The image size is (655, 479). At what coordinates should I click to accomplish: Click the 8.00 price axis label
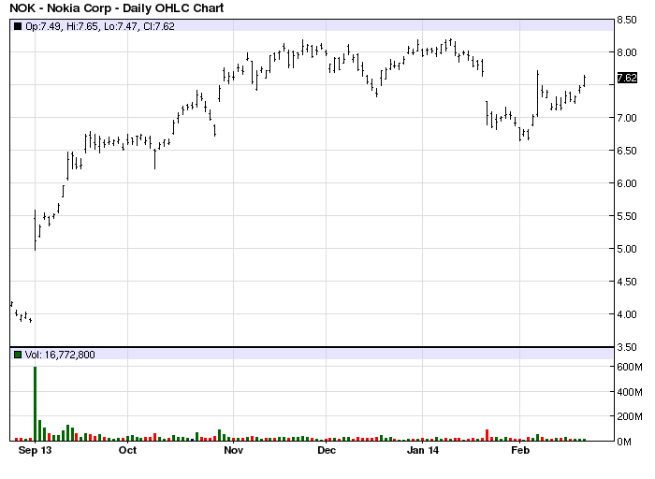[627, 52]
